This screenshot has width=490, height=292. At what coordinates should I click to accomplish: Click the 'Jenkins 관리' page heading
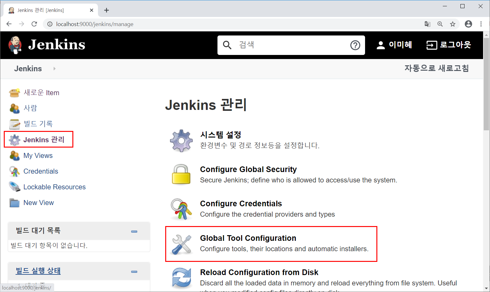pos(206,105)
